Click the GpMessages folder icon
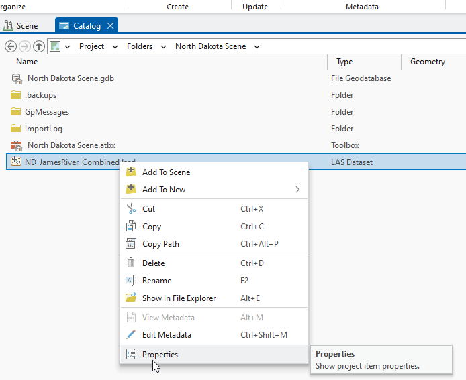Screen dimensions: 466x380 15,112
